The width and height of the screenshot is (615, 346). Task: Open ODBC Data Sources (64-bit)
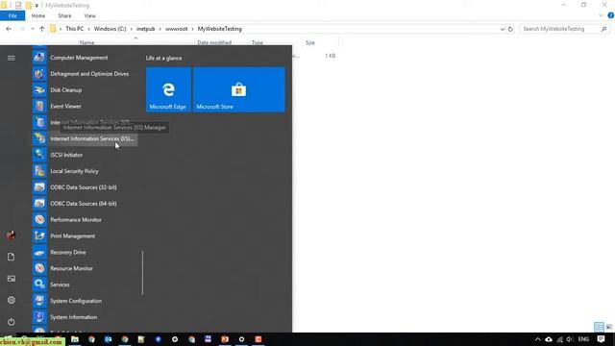click(85, 204)
